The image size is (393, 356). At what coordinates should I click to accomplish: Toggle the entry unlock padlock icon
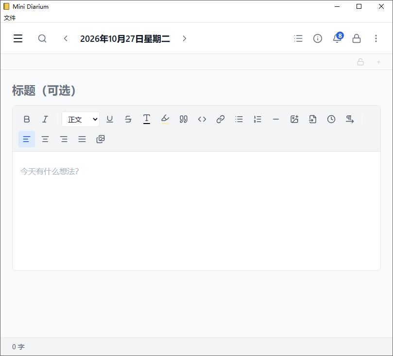pyautogui.click(x=360, y=62)
